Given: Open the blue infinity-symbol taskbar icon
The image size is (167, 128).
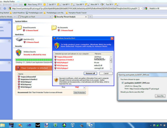Looking at the screenshot, I should tap(29, 125).
